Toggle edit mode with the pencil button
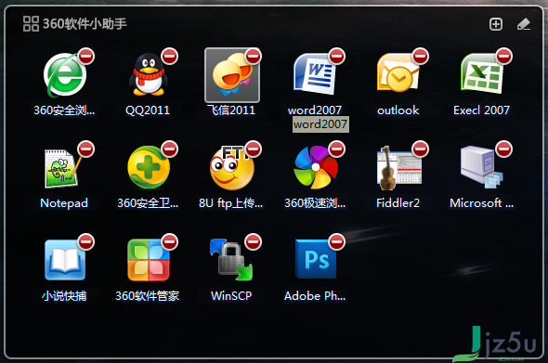This screenshot has width=548, height=363. 524,24
